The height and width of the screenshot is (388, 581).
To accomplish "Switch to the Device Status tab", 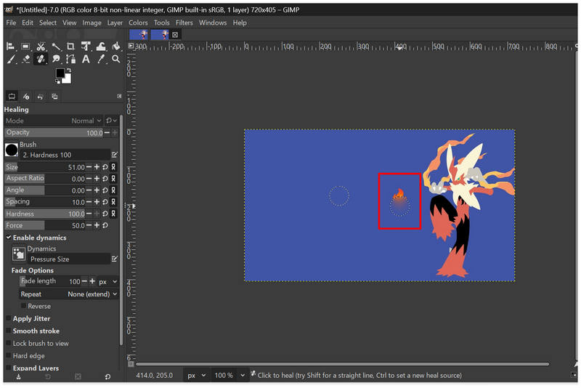I will [x=26, y=97].
